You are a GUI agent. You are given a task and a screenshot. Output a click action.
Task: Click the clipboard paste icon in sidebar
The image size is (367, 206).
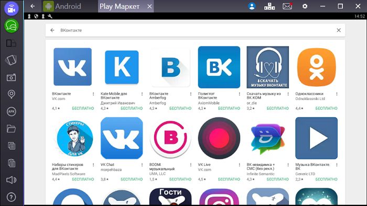click(11, 163)
